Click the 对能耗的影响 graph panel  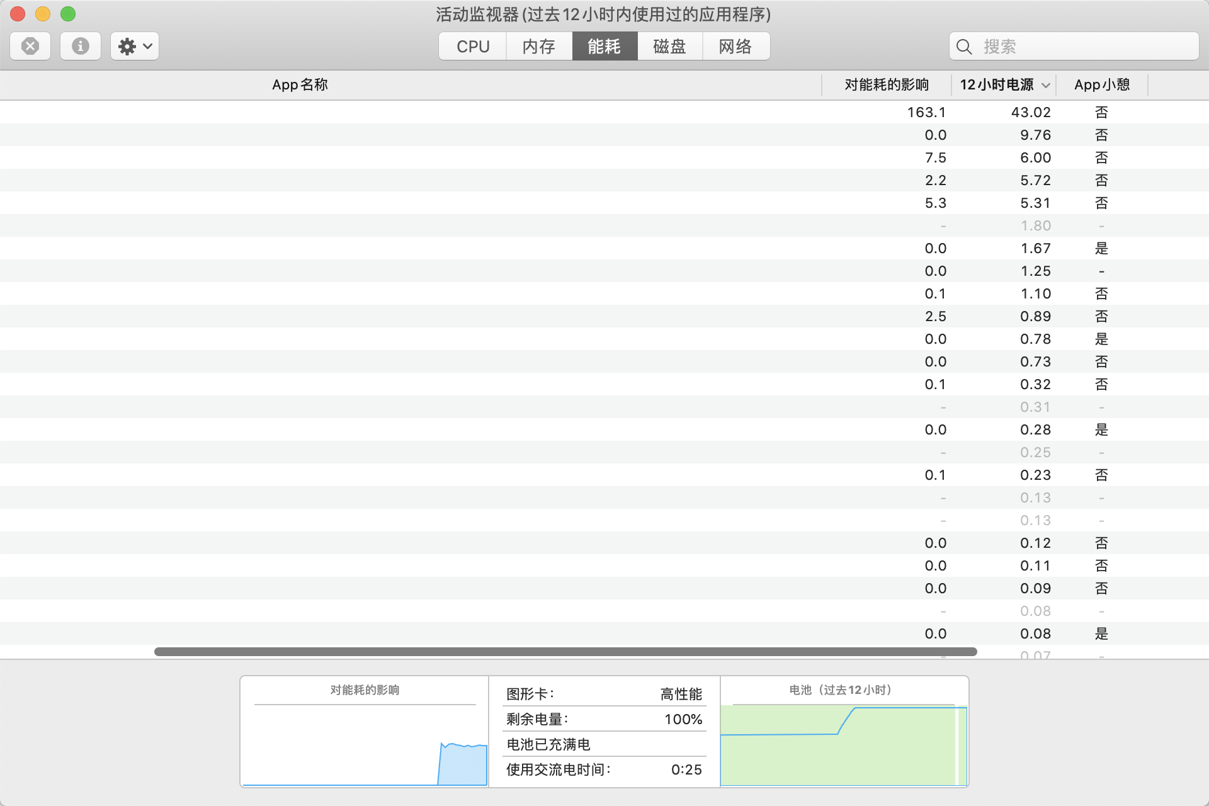pyautogui.click(x=365, y=738)
